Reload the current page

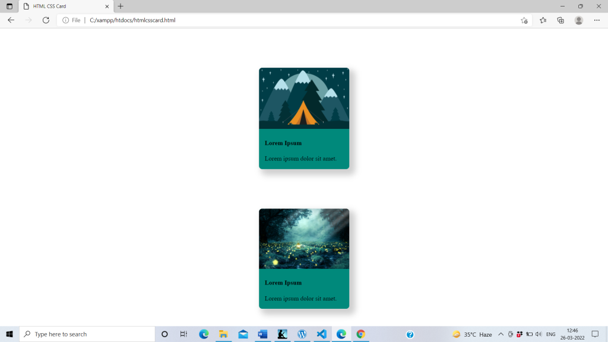46,20
